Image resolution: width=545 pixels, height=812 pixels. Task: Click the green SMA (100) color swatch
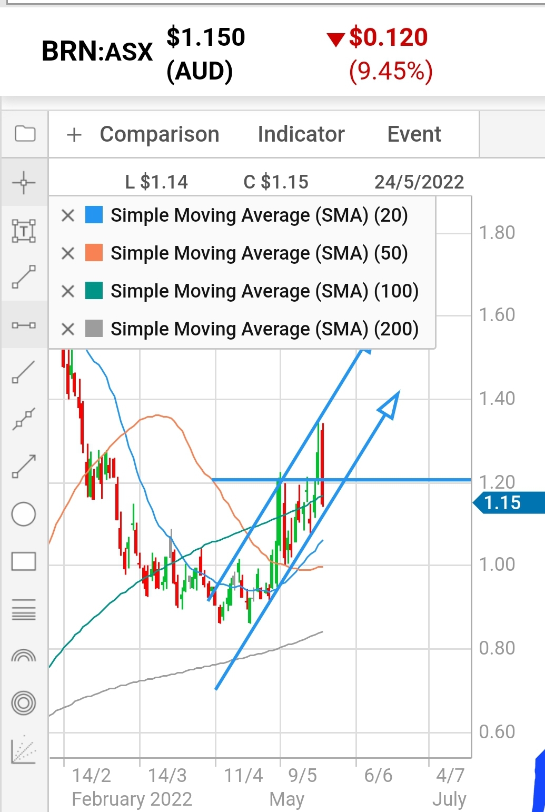(x=94, y=291)
